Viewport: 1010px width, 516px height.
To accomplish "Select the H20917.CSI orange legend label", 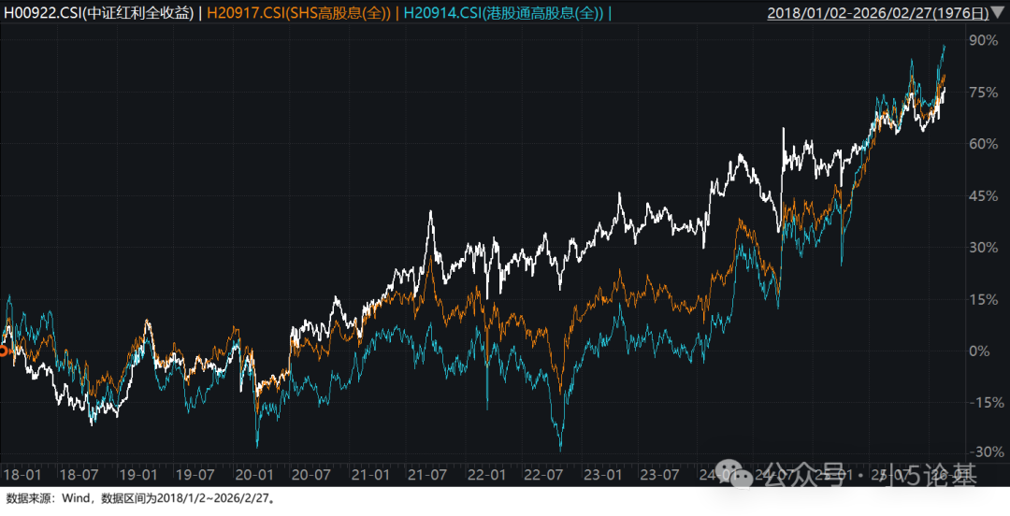I will point(300,13).
